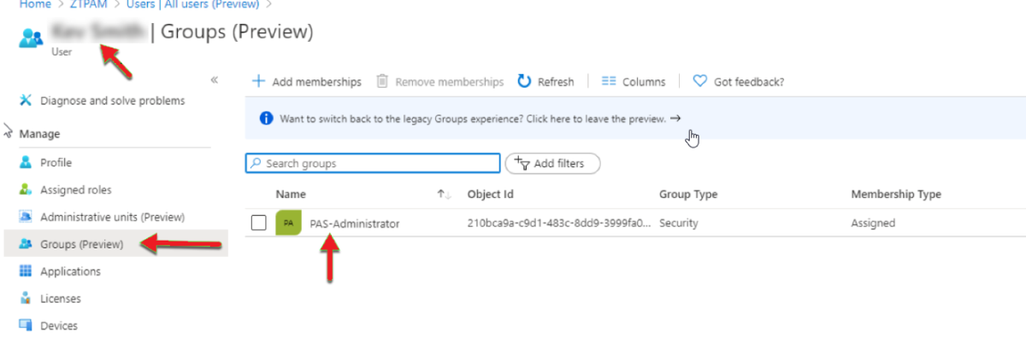
Task: Click the Licenses icon in sidebar
Action: tap(25, 299)
